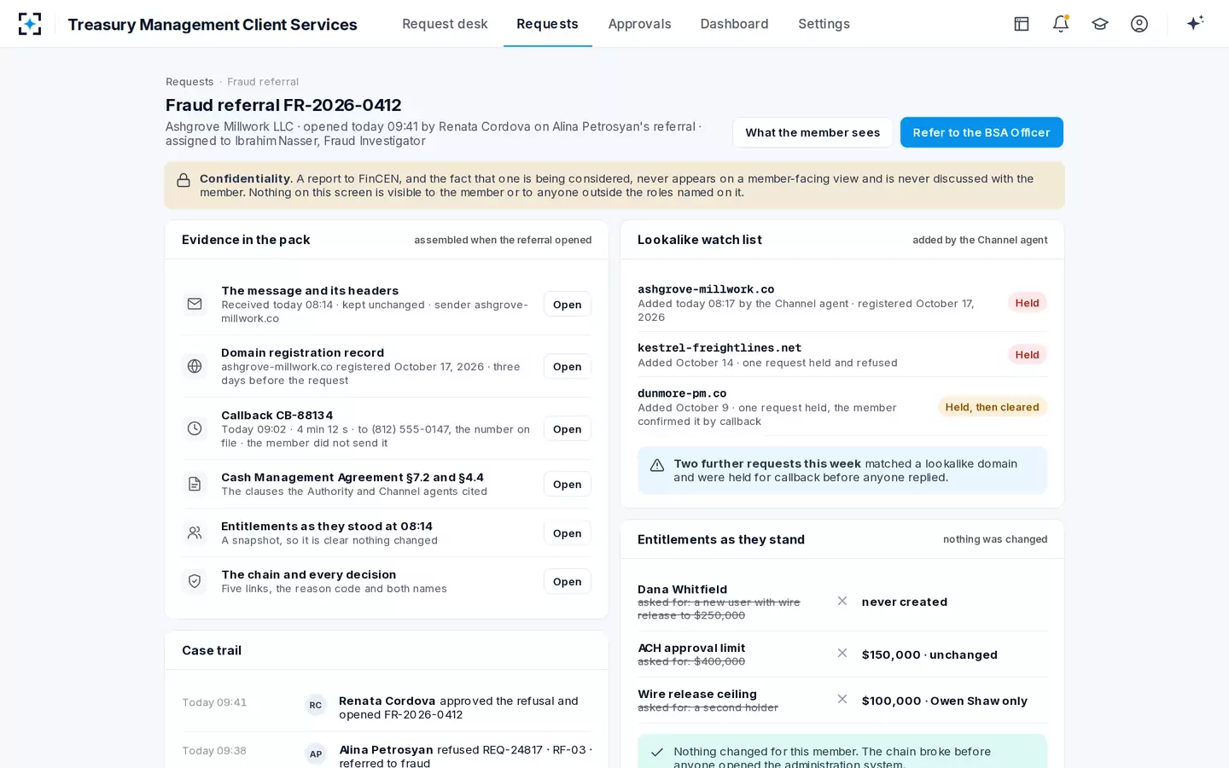The image size is (1229, 768).
Task: Open the Domain registration record
Action: 567,367
